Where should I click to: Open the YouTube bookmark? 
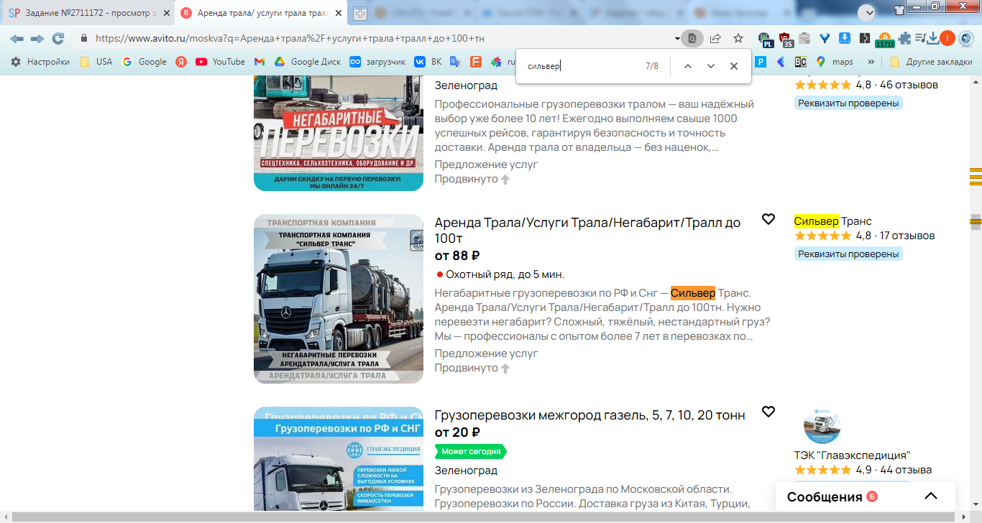coord(221,62)
